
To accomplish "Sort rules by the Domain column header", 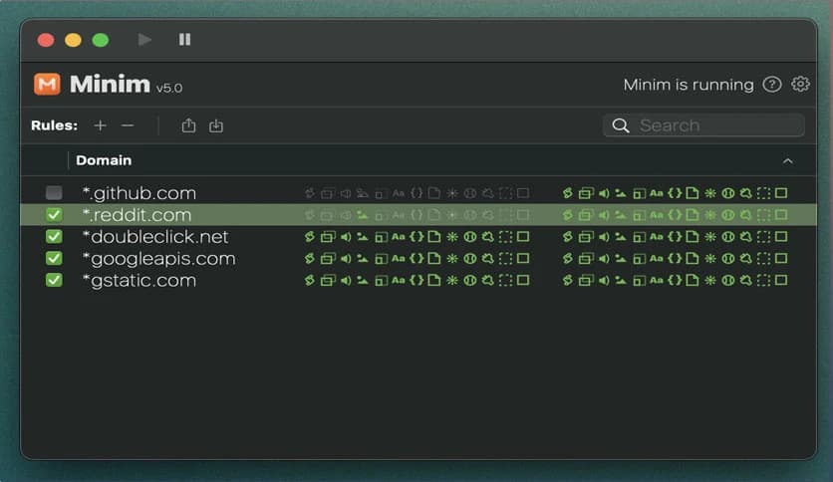I will 104,160.
